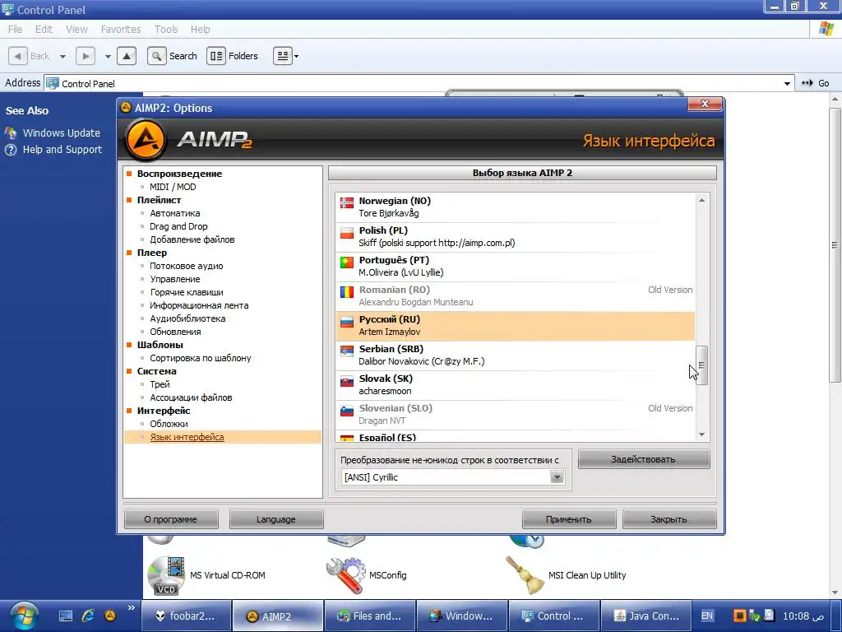Select Горячие клавиши options item

pyautogui.click(x=187, y=292)
